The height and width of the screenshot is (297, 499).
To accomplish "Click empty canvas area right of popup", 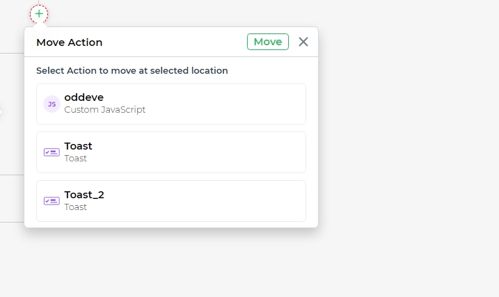I will click(x=407, y=143).
